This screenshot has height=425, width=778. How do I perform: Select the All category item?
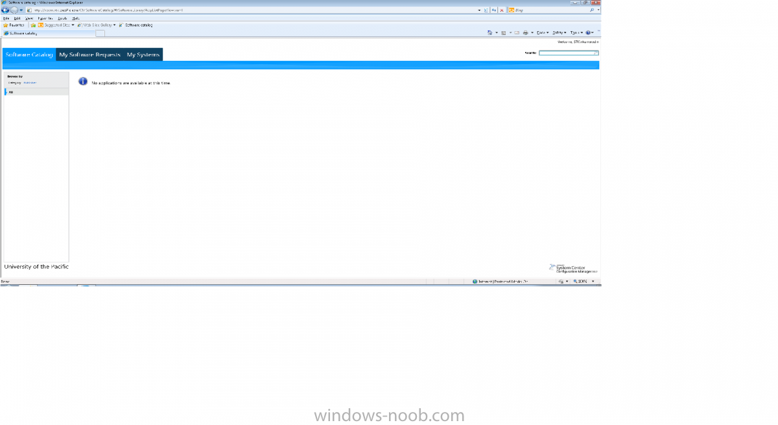11,92
